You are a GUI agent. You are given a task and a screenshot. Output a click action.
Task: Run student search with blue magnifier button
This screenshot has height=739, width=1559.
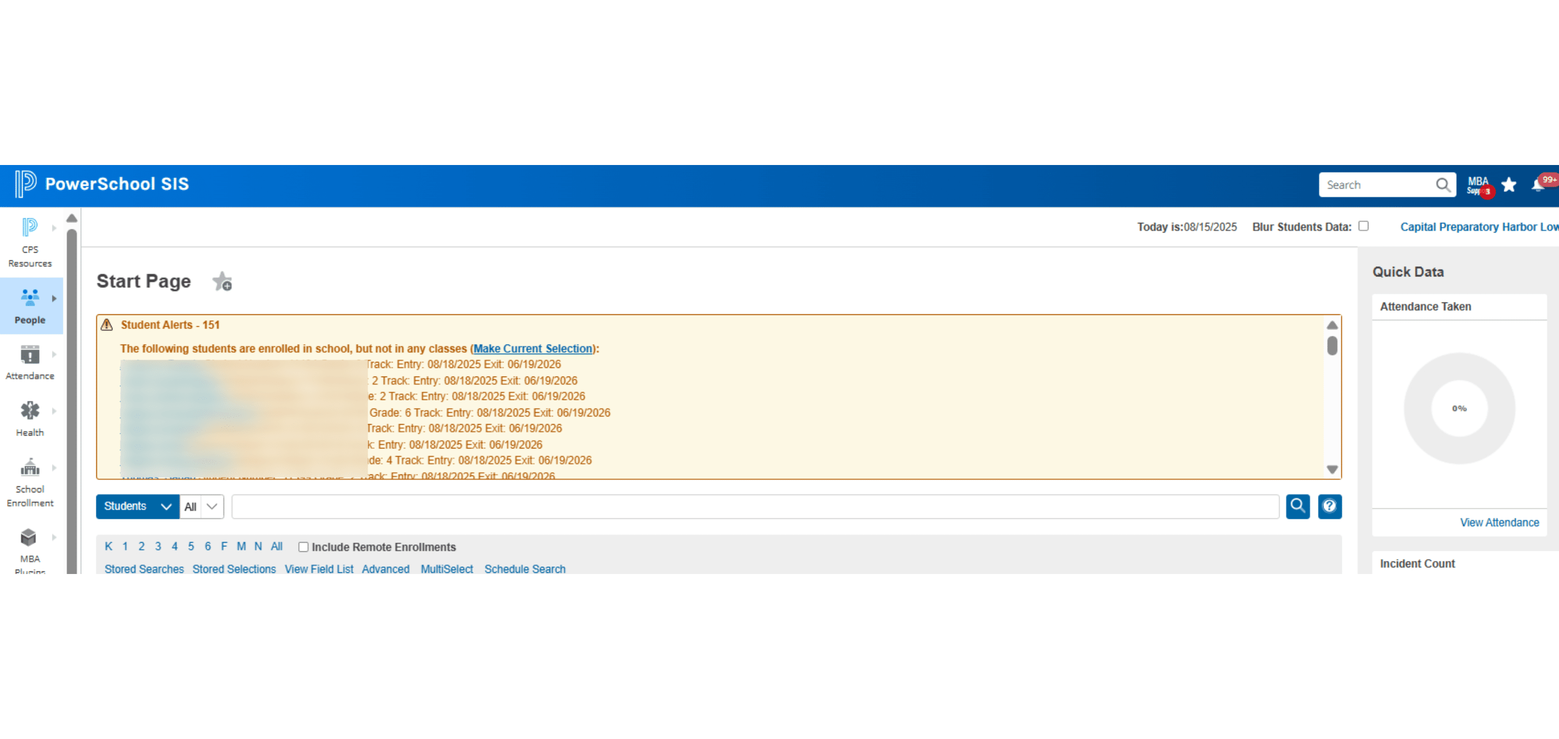1298,506
